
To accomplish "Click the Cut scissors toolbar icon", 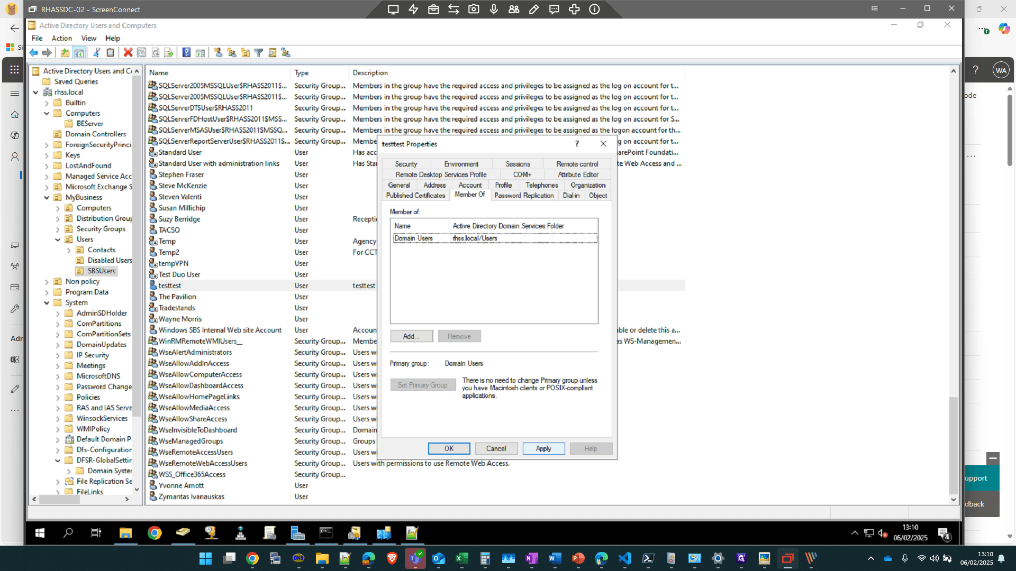I will click(97, 52).
